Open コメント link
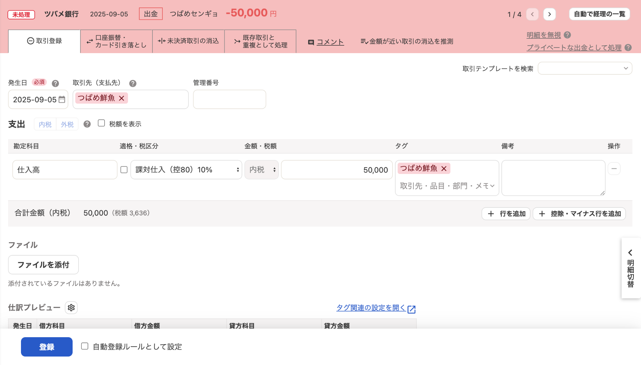 [330, 42]
